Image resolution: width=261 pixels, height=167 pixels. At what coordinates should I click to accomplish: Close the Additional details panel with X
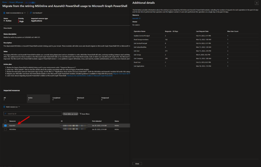coord(257,3)
